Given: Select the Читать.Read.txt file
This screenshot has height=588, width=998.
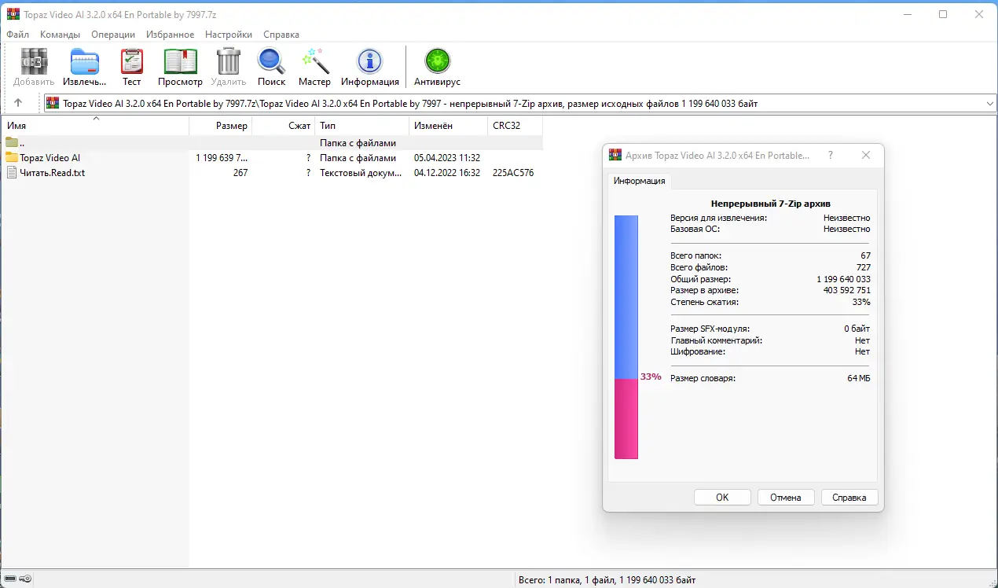Looking at the screenshot, I should [51, 172].
